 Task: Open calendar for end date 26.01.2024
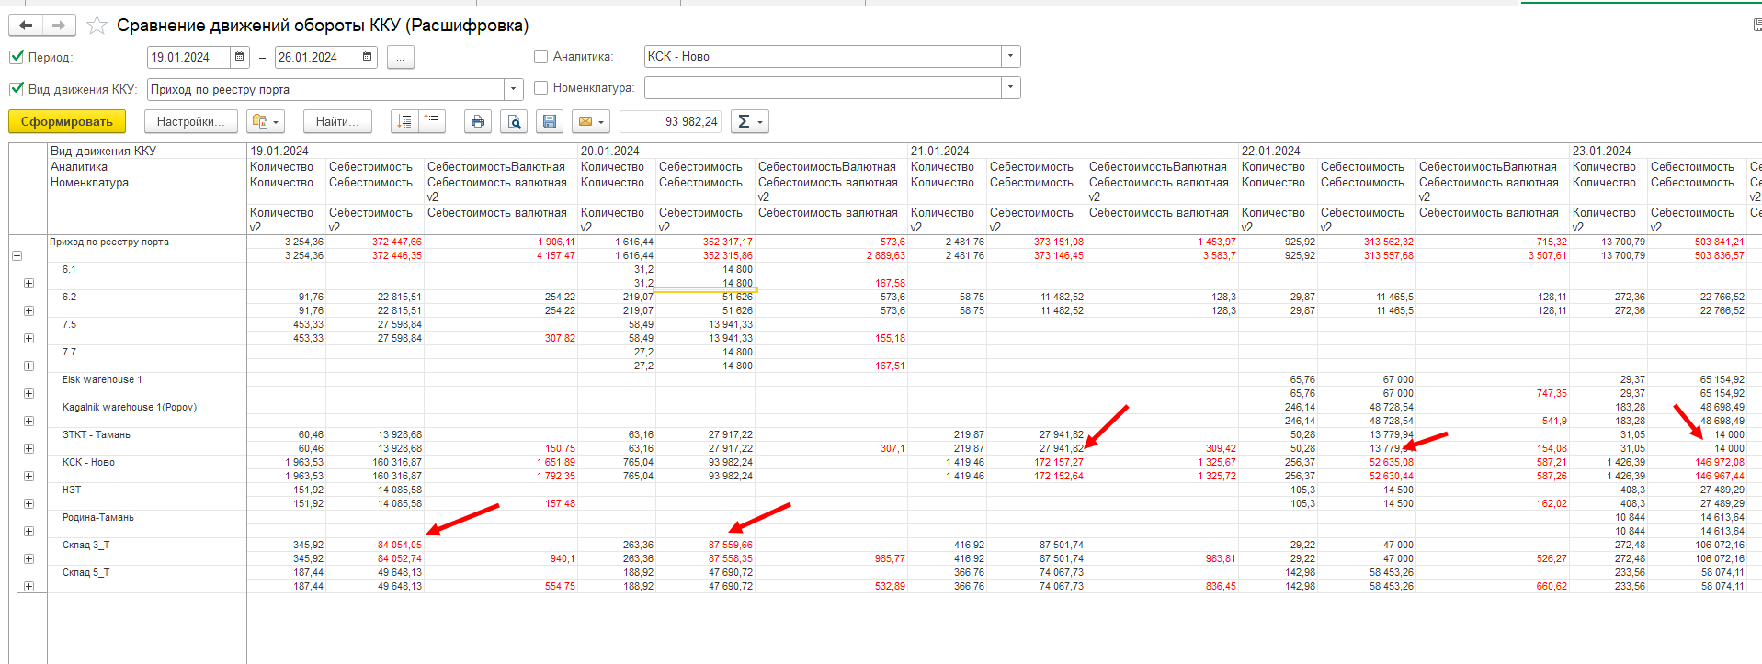coord(367,57)
